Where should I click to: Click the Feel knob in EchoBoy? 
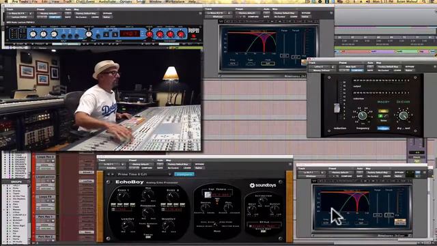[228, 208]
